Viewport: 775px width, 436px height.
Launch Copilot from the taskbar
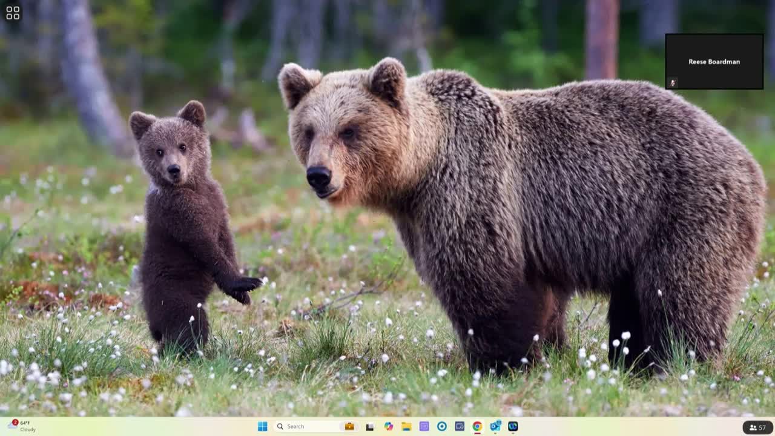pyautogui.click(x=389, y=426)
